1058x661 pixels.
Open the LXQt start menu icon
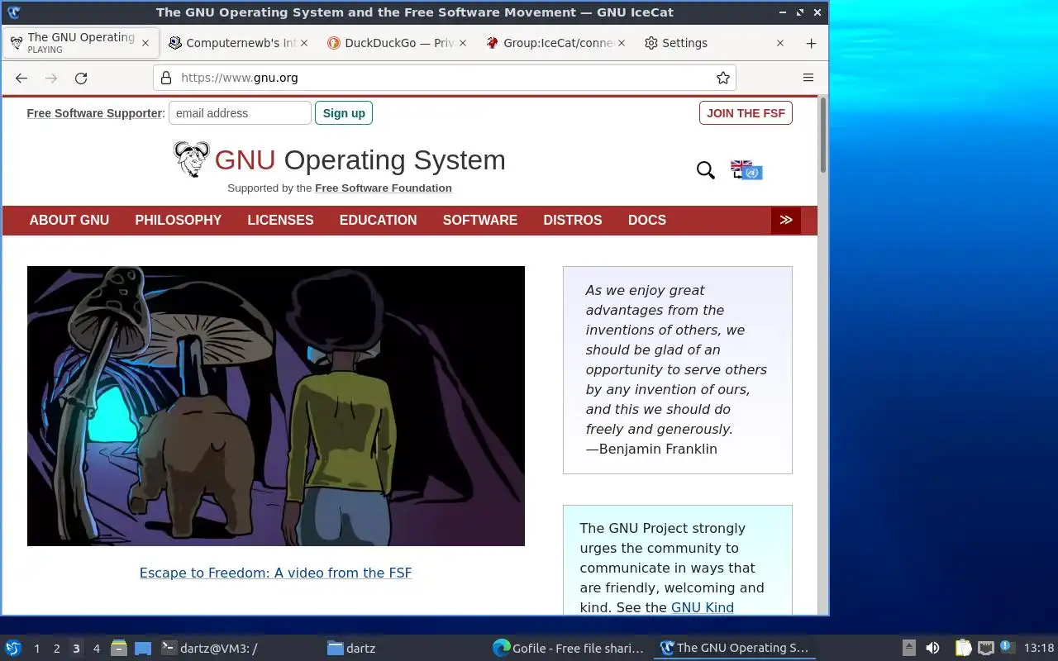tap(13, 648)
